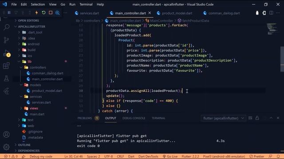Select flutter (apicallinflutter) output channel dropdown
This screenshot has height=159, width=284.
pyautogui.click(x=223, y=118)
